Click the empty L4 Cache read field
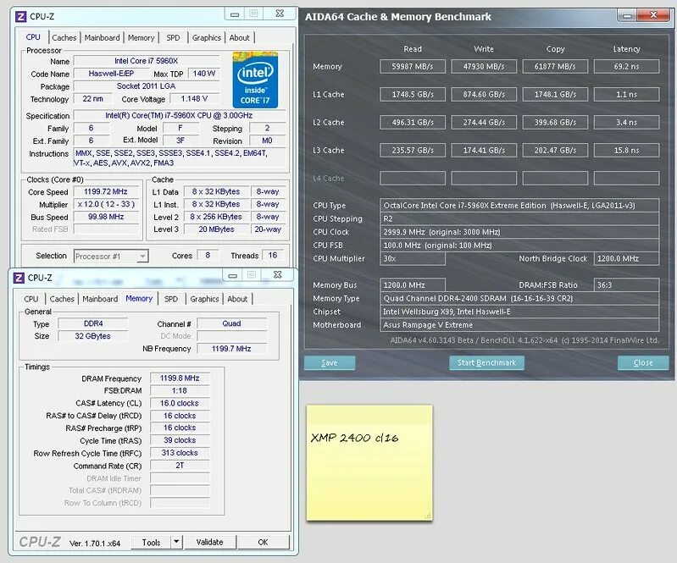Image resolution: width=677 pixels, height=563 pixels. pyautogui.click(x=413, y=178)
